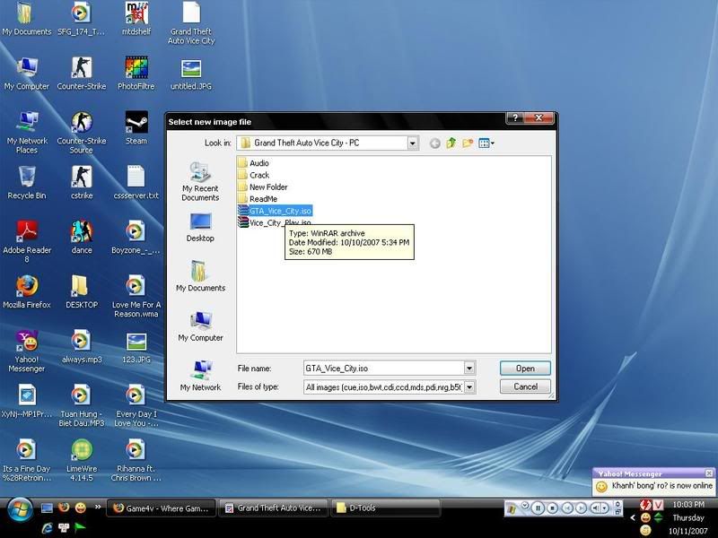Skip to previous track in taskbar player
Image resolution: width=718 pixels, height=538 pixels.
pyautogui.click(x=567, y=508)
